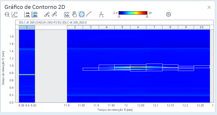
Task: Click the zoom-to-fit horizontal magnifier icon
Action: [x=7, y=14]
